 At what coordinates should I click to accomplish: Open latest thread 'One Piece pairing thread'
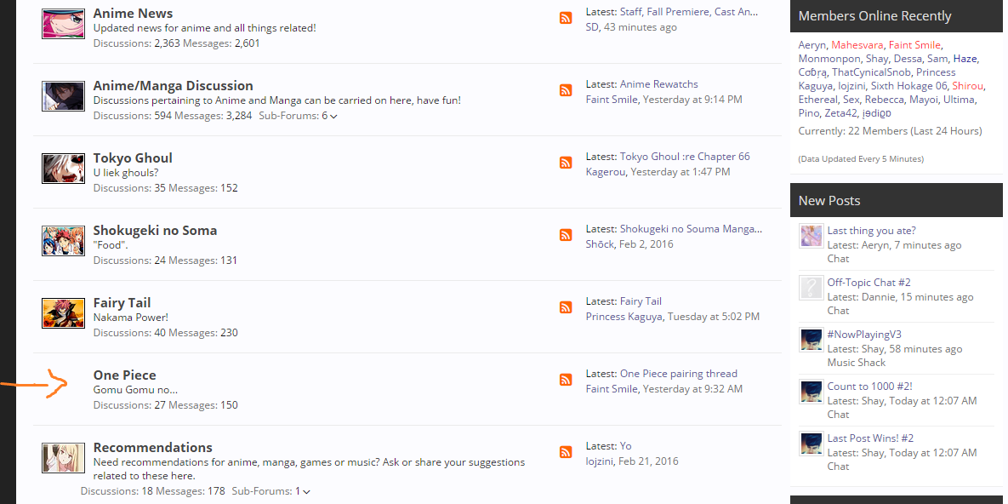point(678,374)
